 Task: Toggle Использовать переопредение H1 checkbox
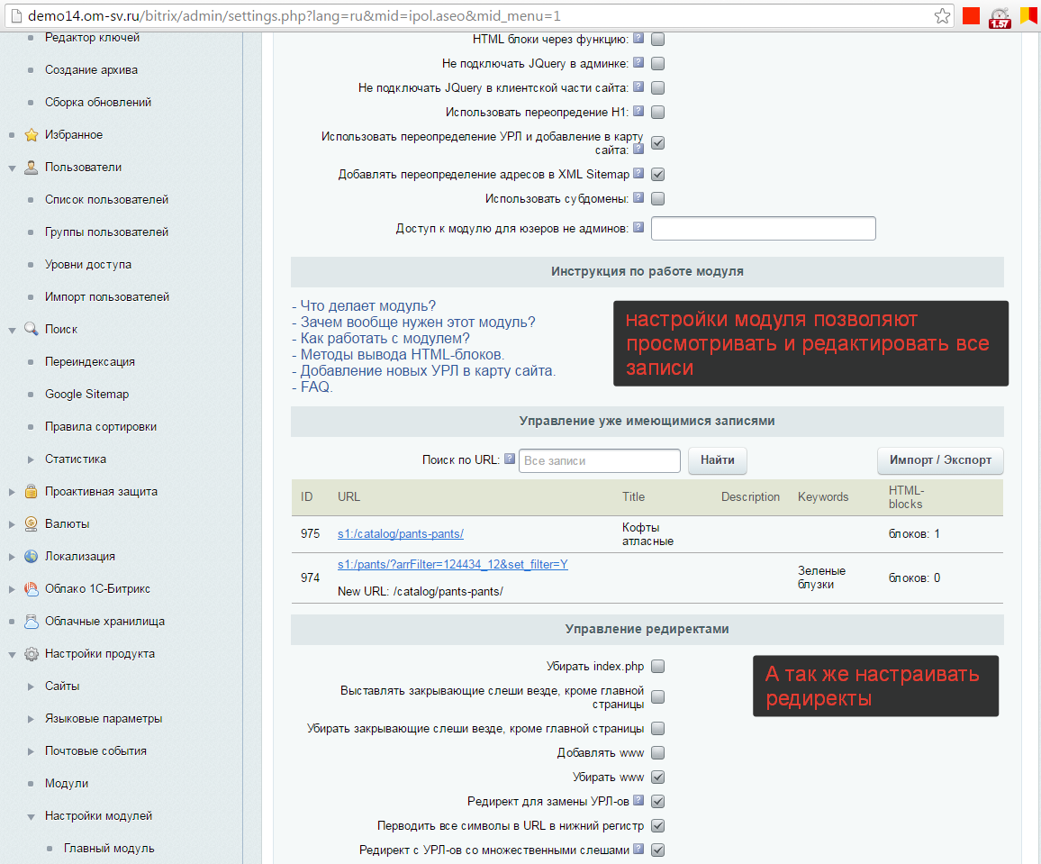coord(658,113)
